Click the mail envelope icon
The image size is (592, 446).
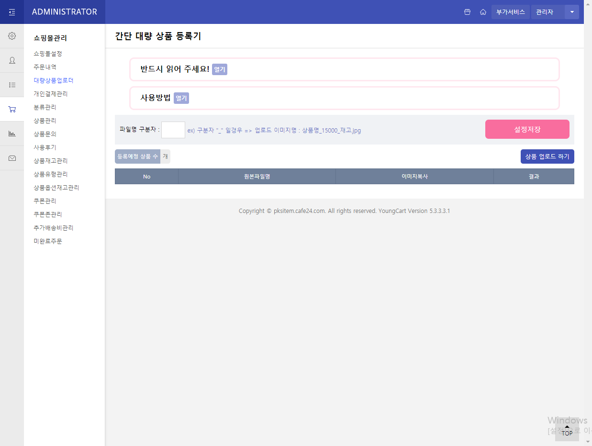(x=11, y=158)
